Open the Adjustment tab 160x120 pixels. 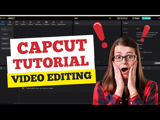61,23
